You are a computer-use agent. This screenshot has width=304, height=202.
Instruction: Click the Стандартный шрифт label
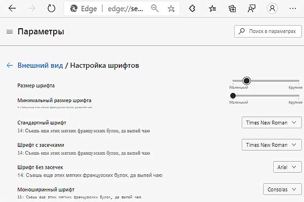(42, 123)
